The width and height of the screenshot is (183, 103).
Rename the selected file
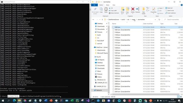pyautogui.click(x=138, y=10)
